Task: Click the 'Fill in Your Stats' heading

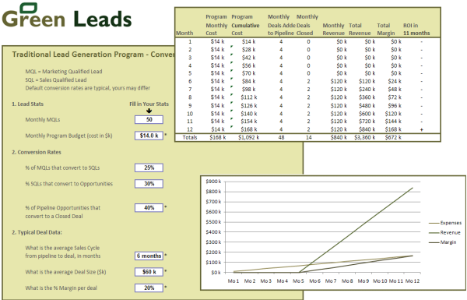Action: click(149, 104)
